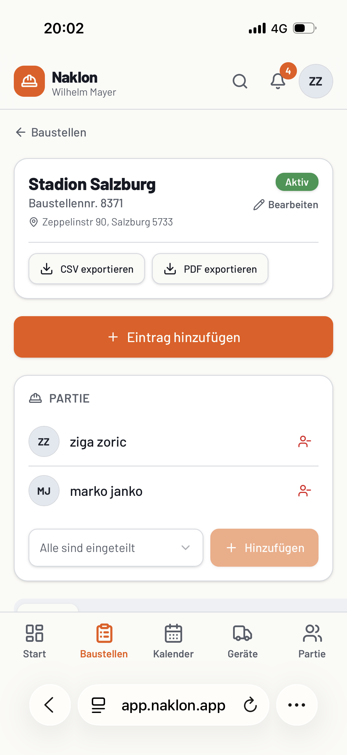Tap the orange Naklon helmet logo

point(29,81)
